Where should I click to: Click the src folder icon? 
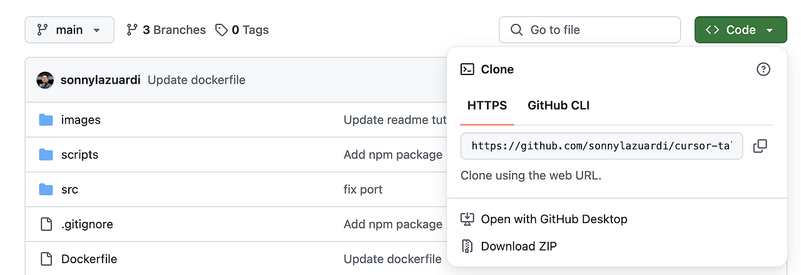point(46,189)
